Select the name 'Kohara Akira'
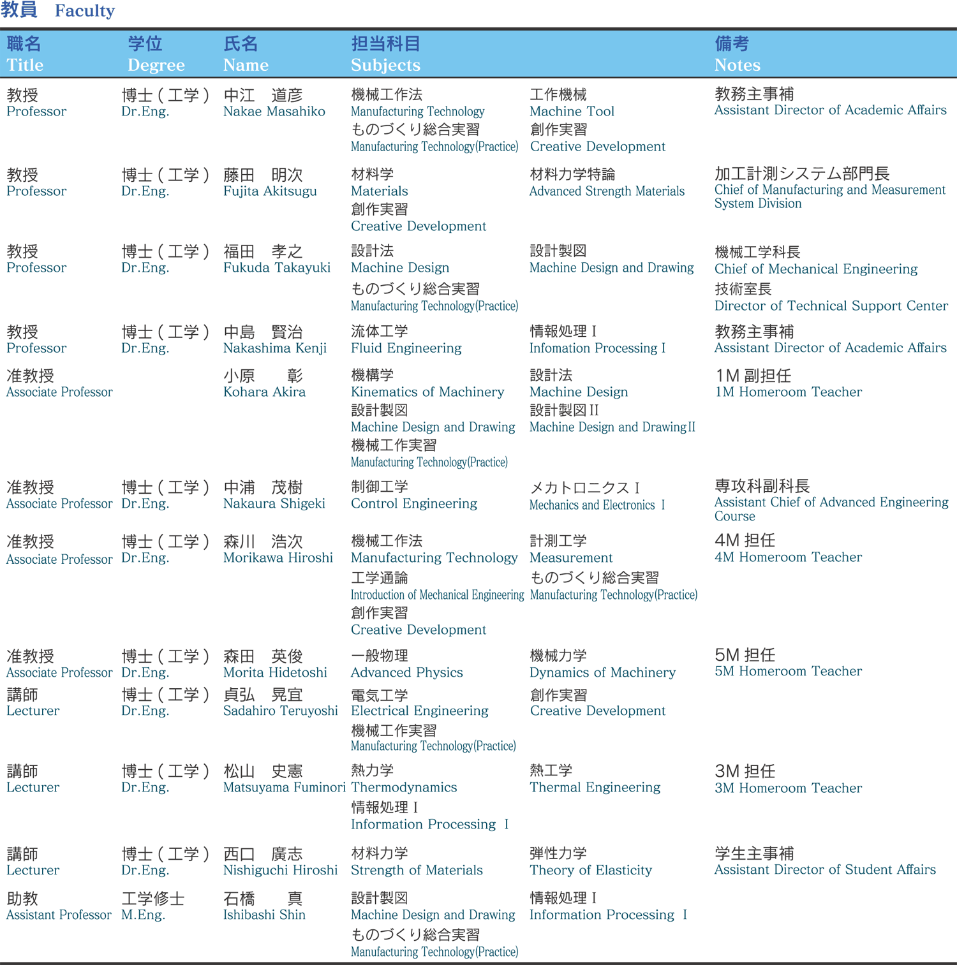The width and height of the screenshot is (957, 965). [264, 392]
